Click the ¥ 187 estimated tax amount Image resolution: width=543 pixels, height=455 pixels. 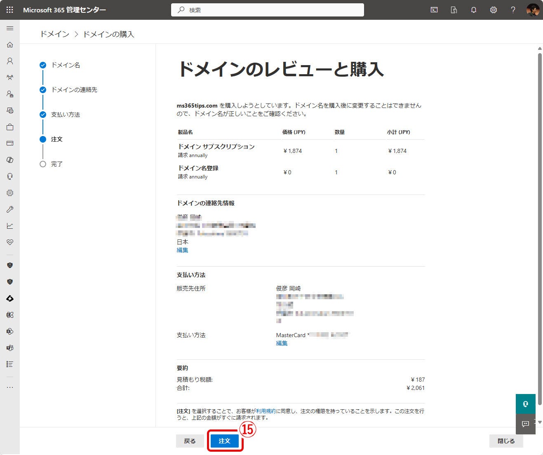418,380
